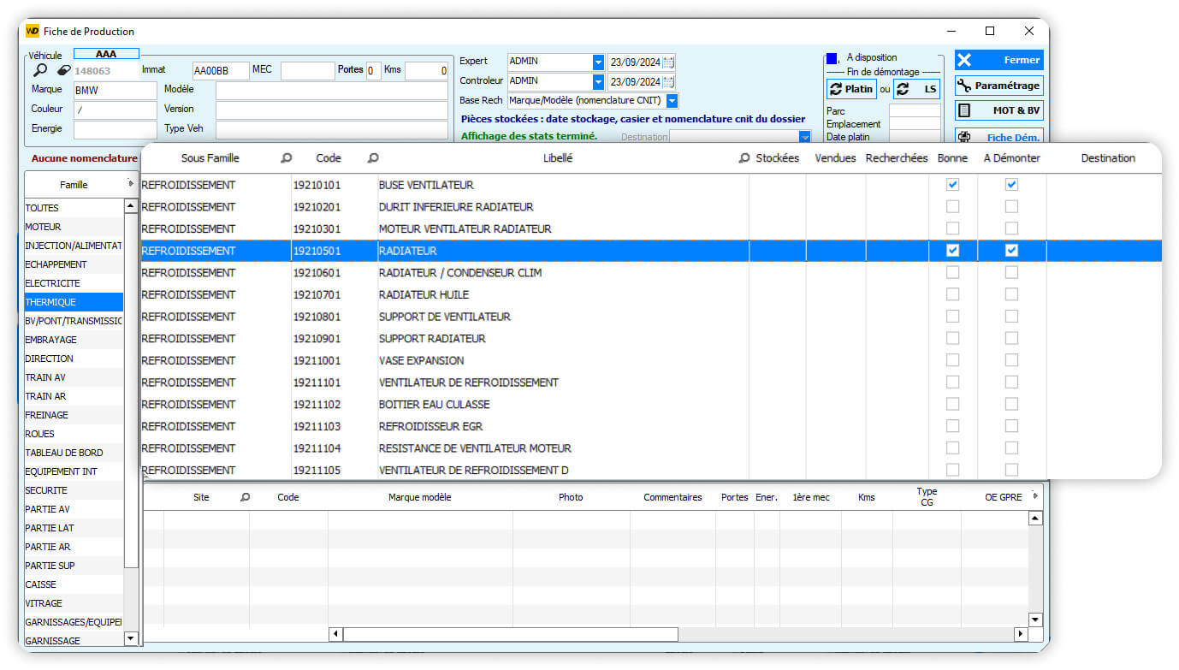Click the Platin refresh button
Viewport: 1179px width, 670px height.
click(x=851, y=89)
